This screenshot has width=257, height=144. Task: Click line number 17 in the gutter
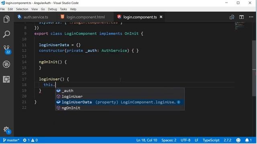(x=24, y=79)
